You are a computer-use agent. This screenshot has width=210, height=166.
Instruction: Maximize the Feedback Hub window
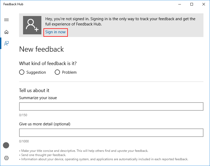[x=192, y=4]
